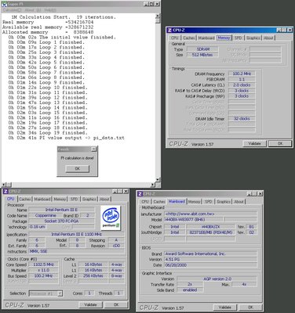
Task: Click the Loop 19 finished line
Action: [x=48, y=133]
